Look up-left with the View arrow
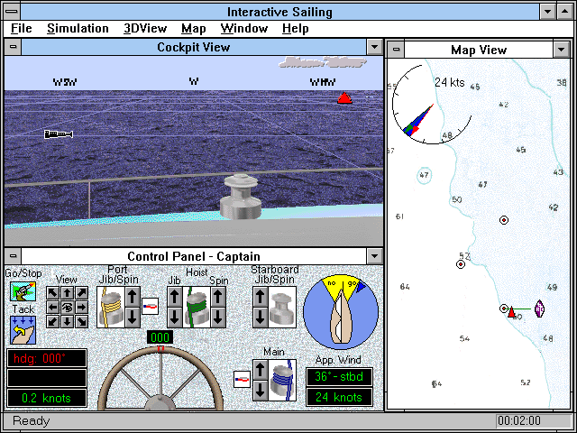The height and width of the screenshot is (433, 577). tap(52, 292)
